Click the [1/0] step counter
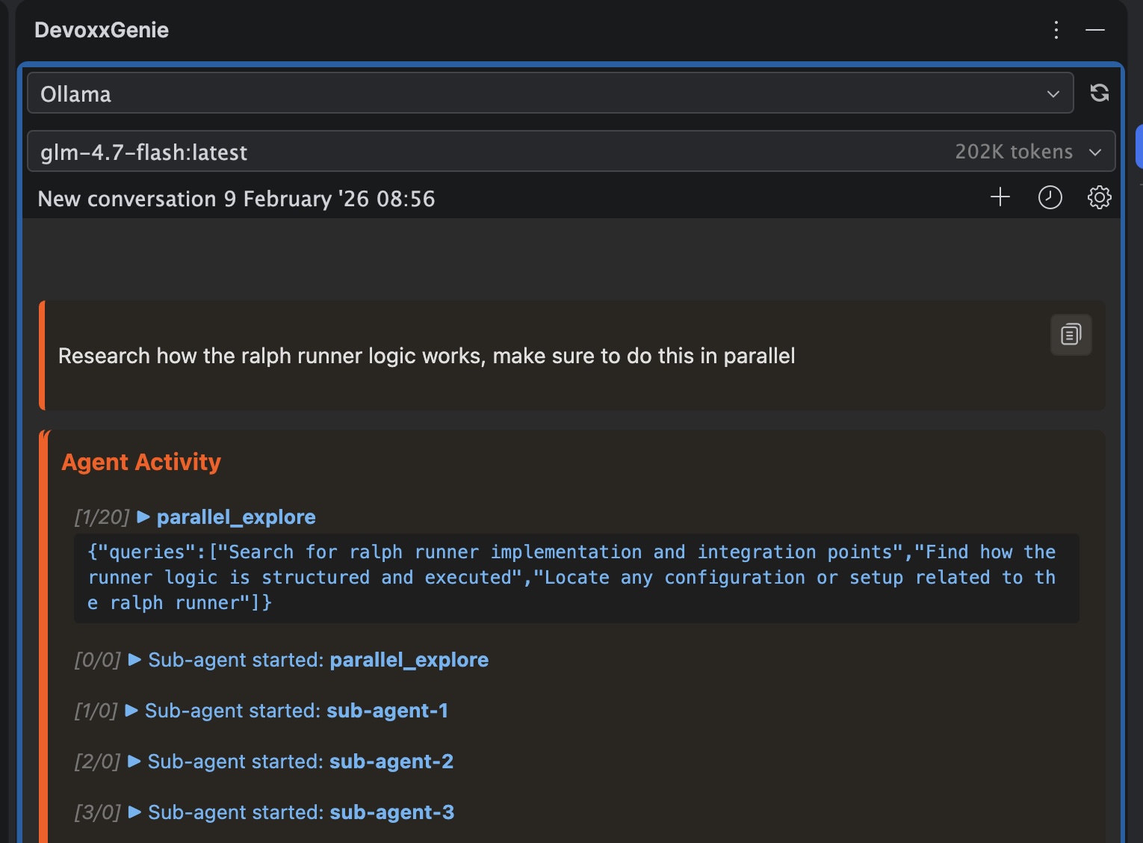1143x843 pixels. [x=96, y=711]
